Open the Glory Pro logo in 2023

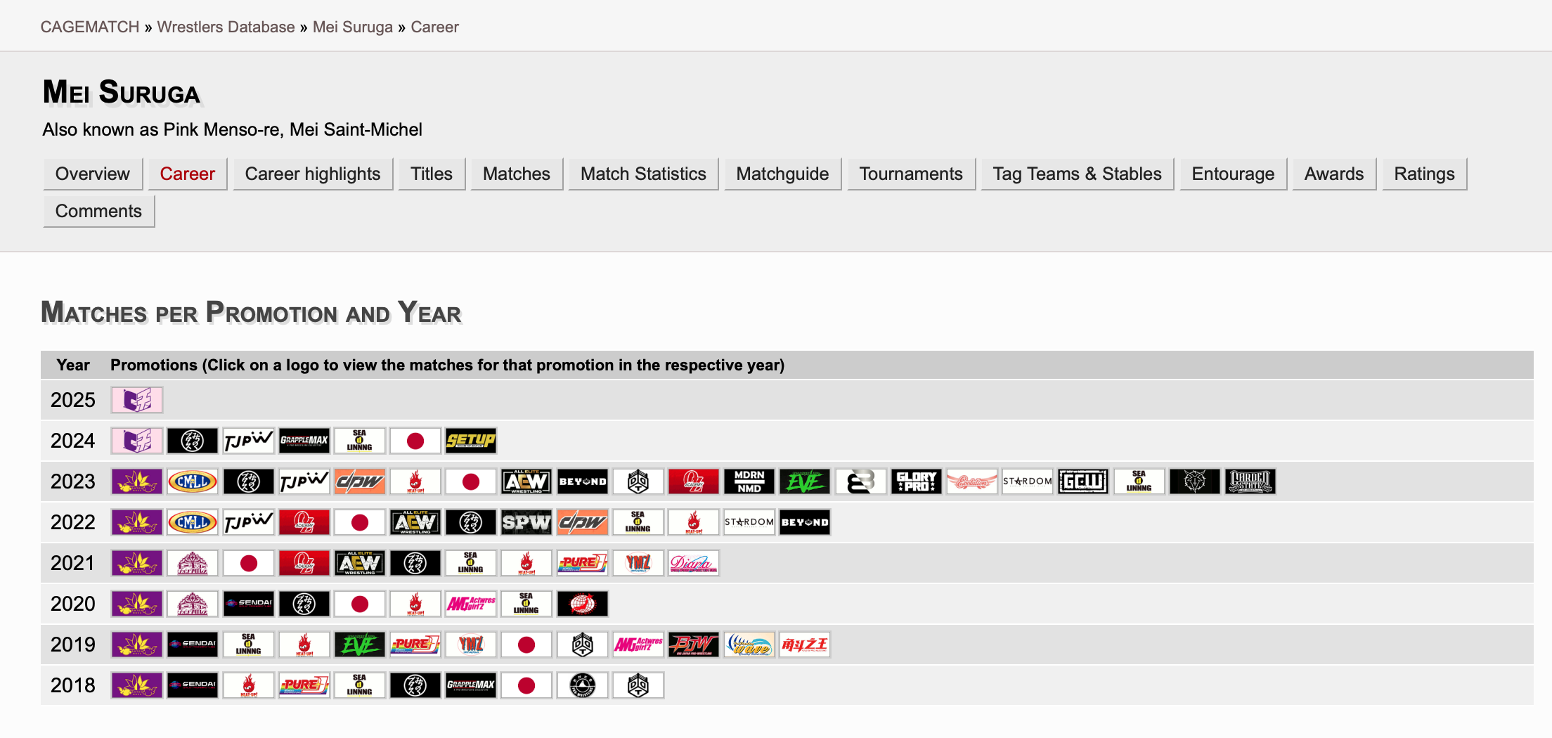click(917, 481)
